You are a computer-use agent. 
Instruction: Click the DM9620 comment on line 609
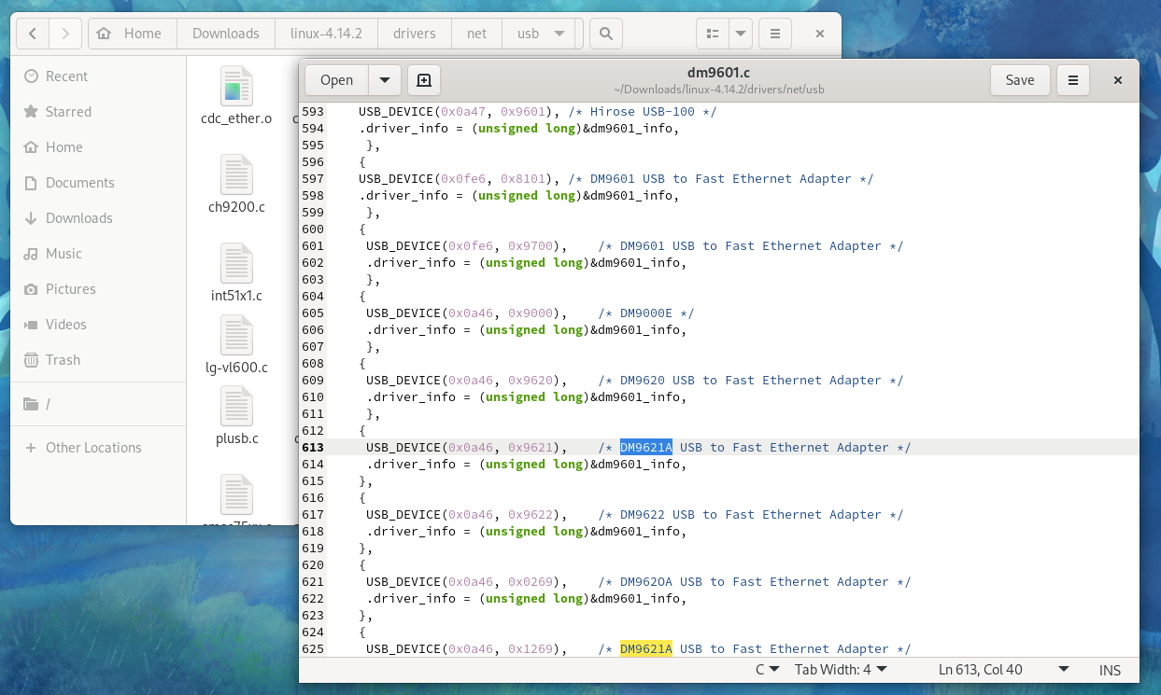pos(751,381)
